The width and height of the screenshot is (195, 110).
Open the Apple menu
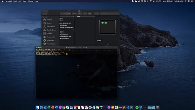tap(3, 1)
